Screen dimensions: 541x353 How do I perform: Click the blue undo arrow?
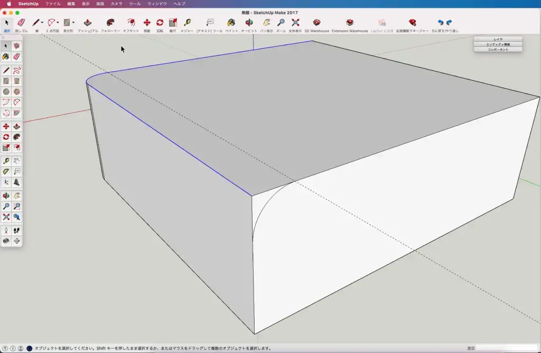click(441, 22)
